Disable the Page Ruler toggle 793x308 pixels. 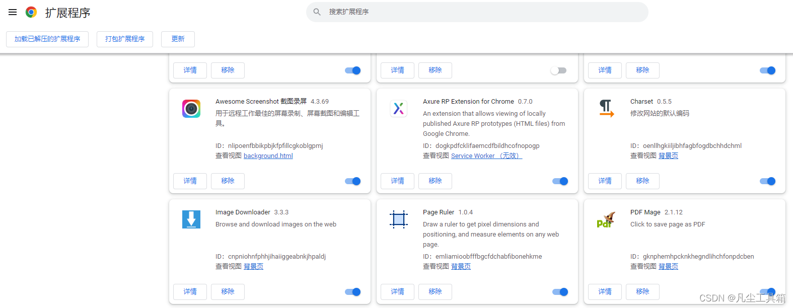(560, 292)
